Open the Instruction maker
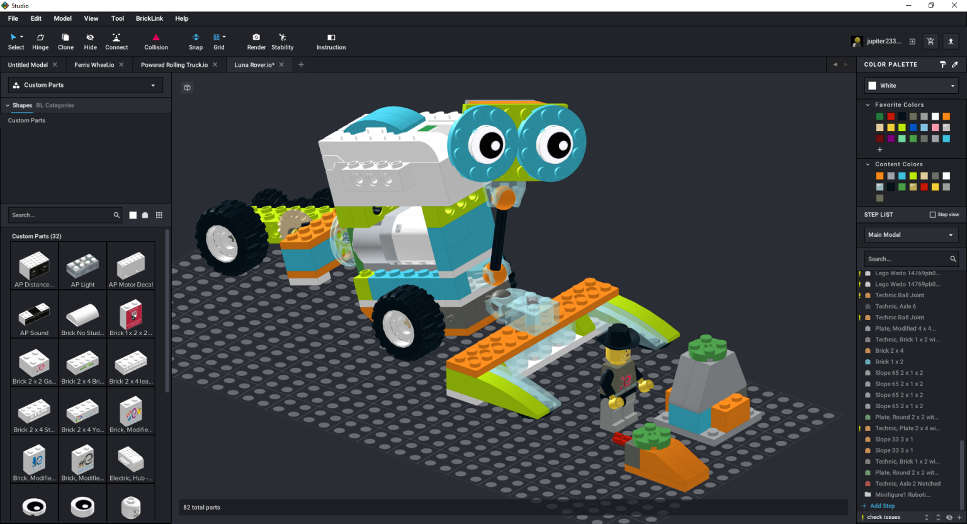The image size is (967, 524). (331, 42)
